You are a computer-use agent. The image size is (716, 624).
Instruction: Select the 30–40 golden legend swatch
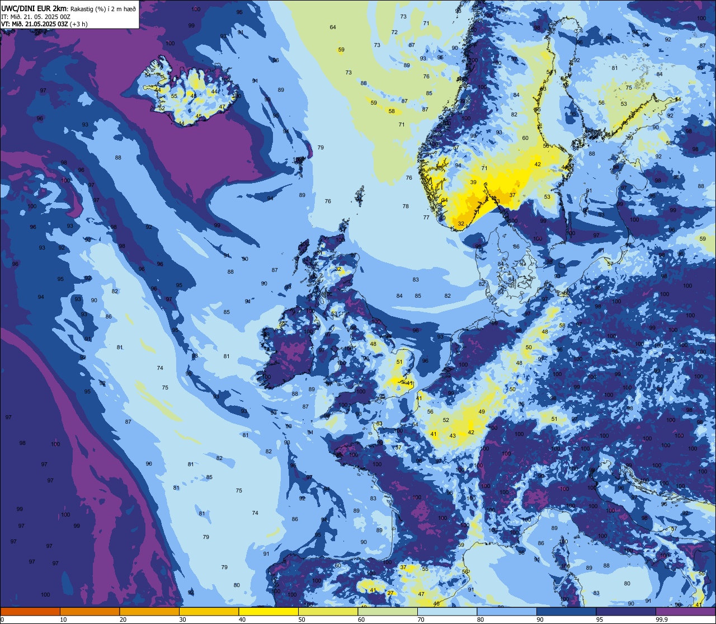pyautogui.click(x=209, y=611)
